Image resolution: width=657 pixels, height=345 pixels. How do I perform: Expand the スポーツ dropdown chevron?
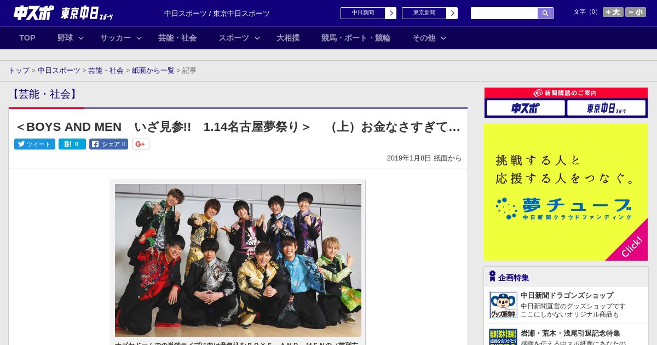point(257,38)
